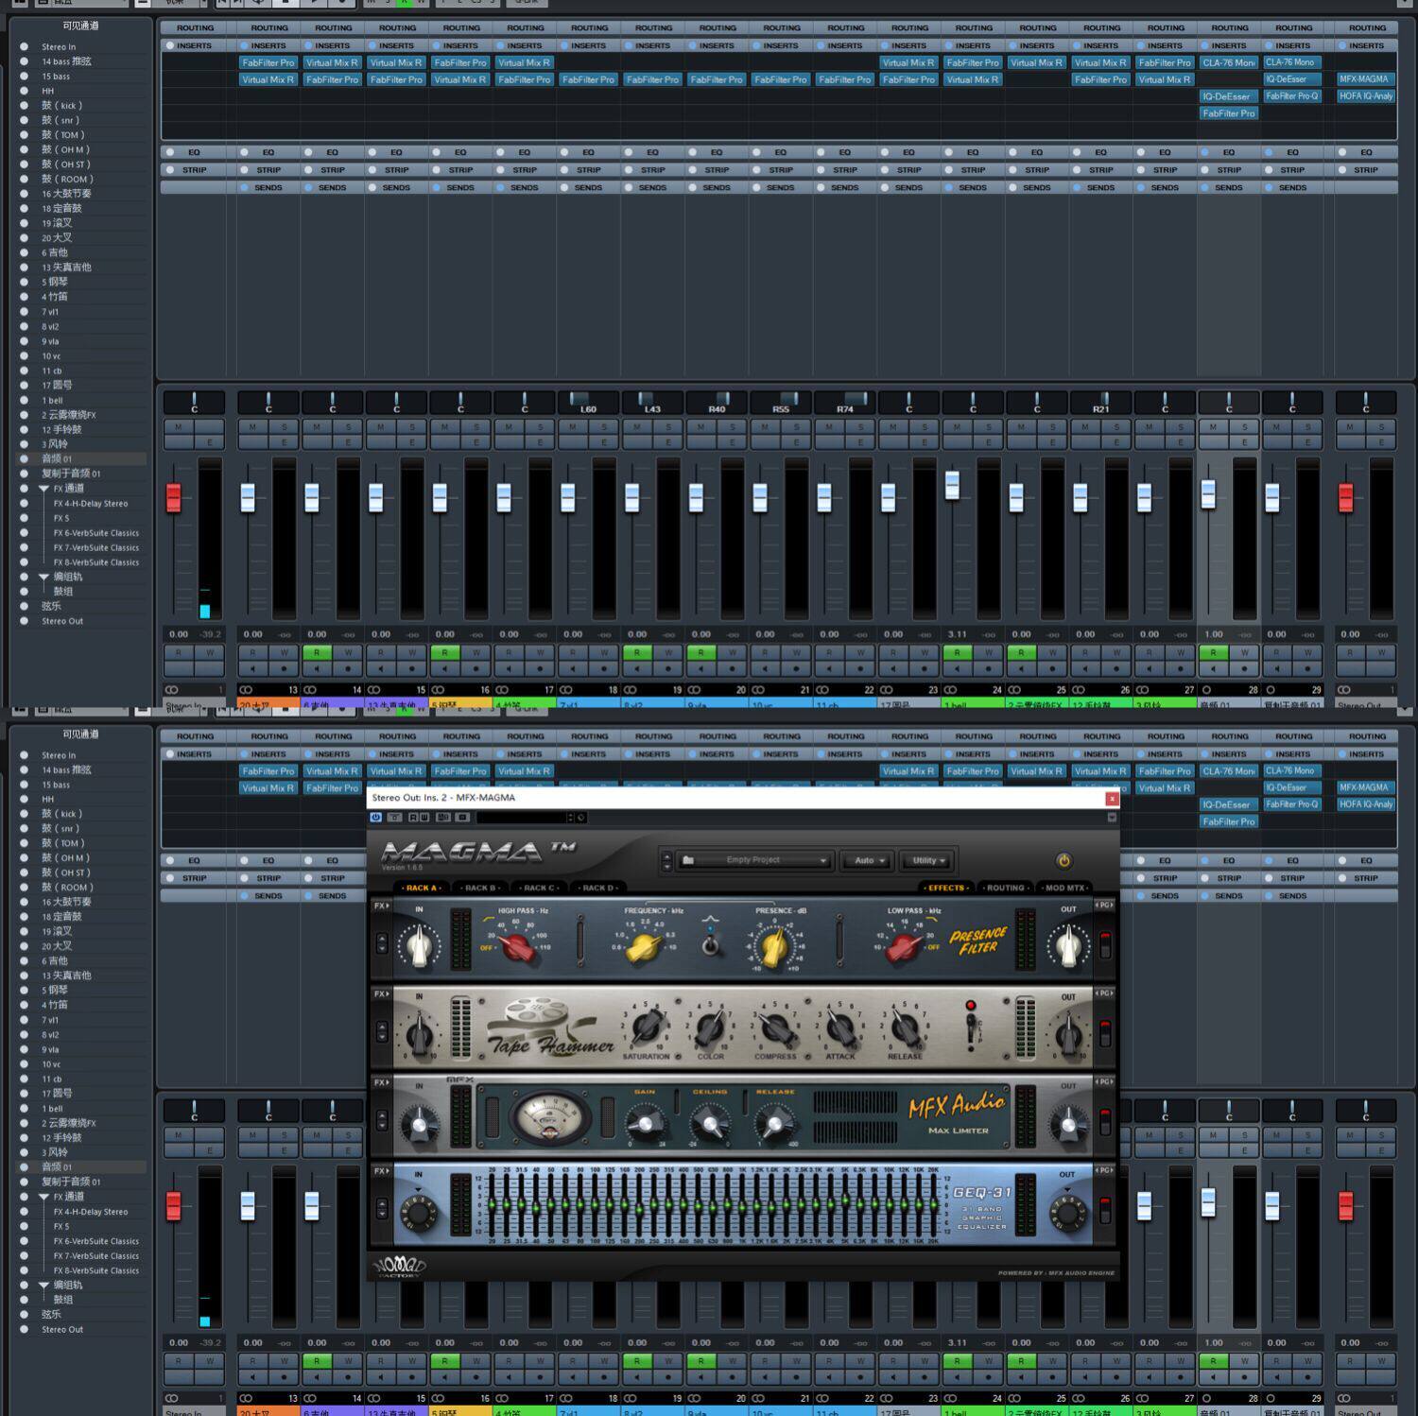This screenshot has height=1416, width=1418.
Task: Enable Read automation in MAGMA window toolbar
Action: (412, 817)
